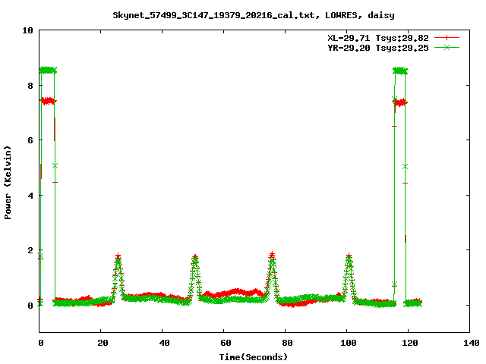Click the red calibration plateau at plot start

coord(48,101)
